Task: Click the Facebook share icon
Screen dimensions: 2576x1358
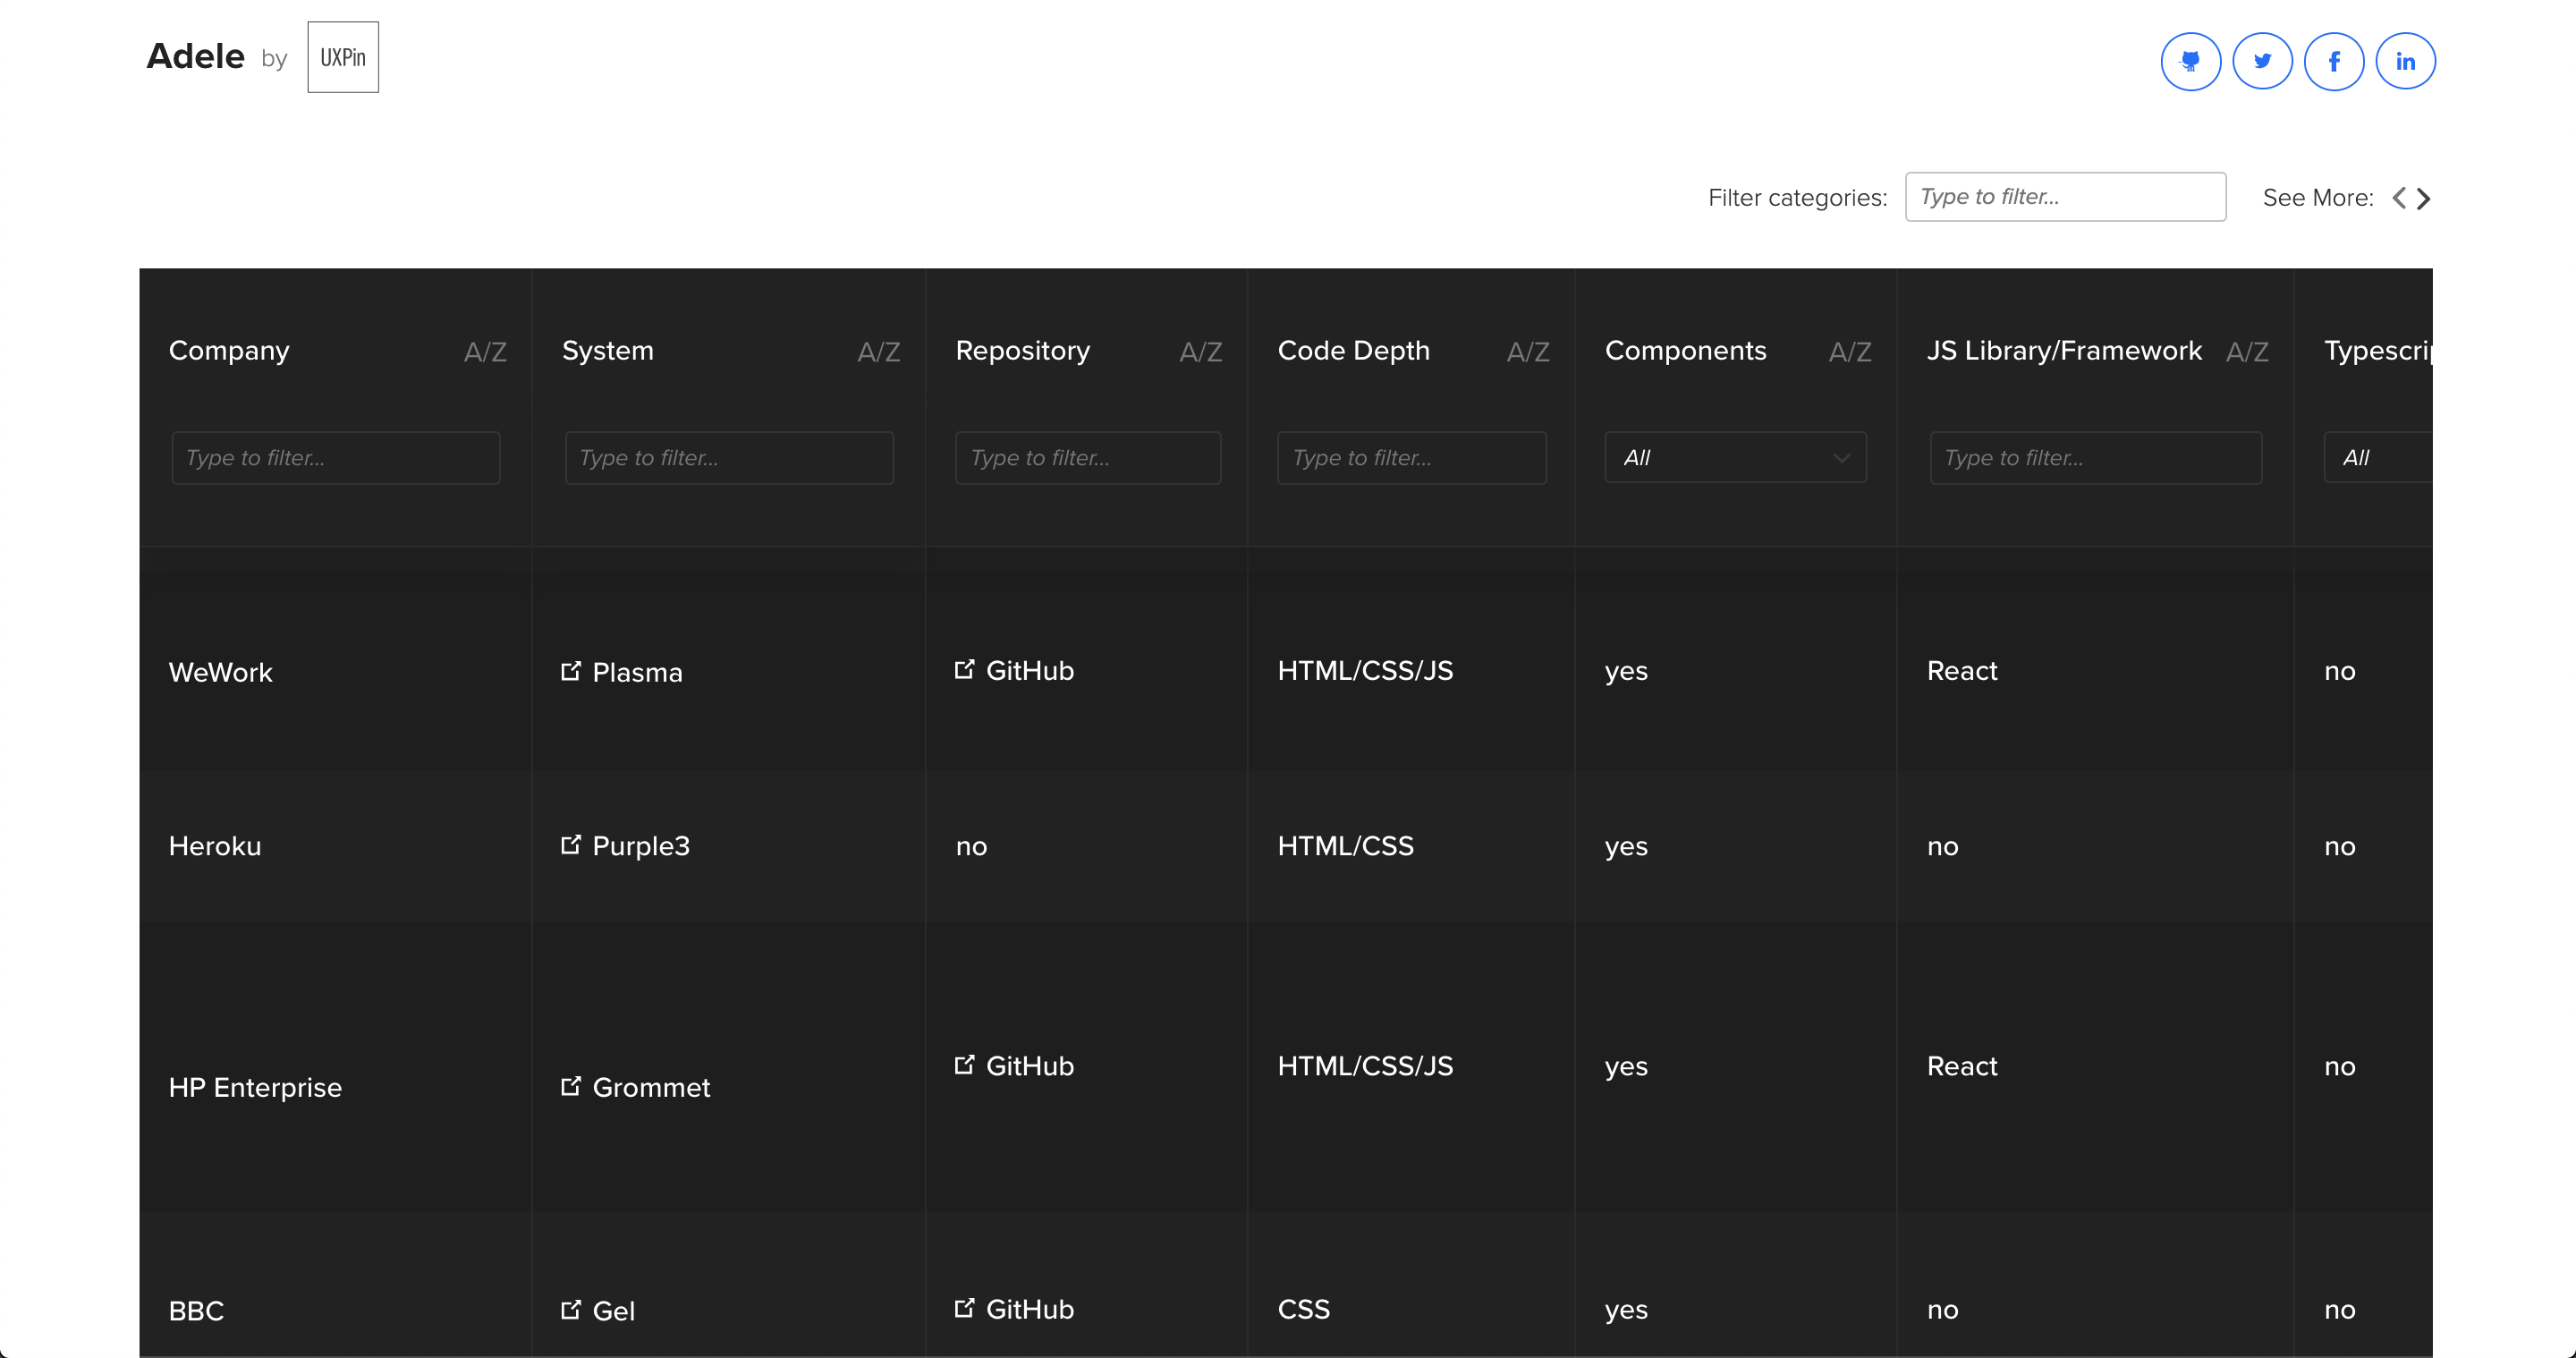Action: click(x=2333, y=62)
